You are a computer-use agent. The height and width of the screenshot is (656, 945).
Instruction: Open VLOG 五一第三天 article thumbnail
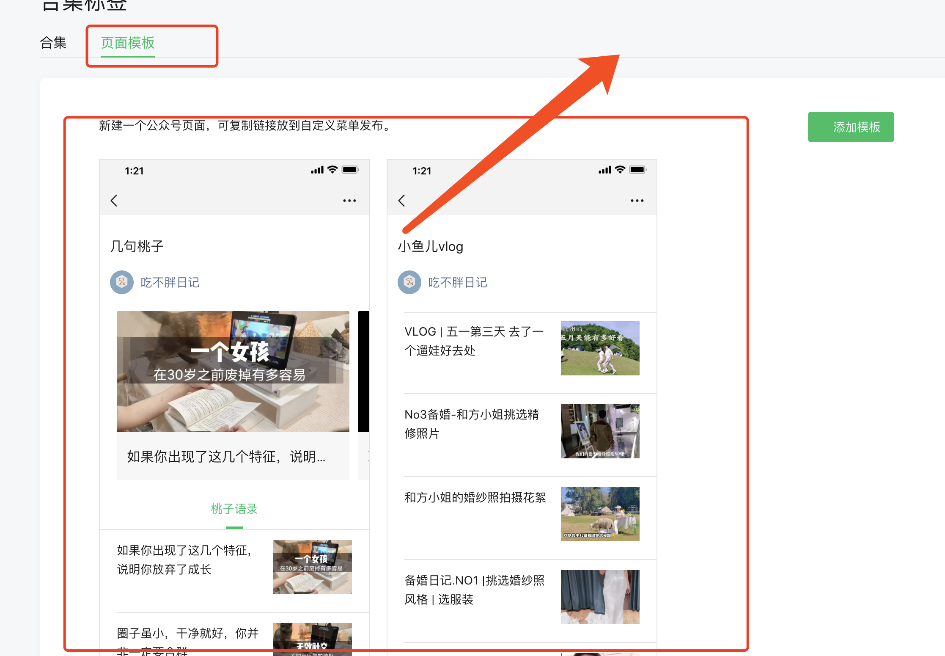pyautogui.click(x=600, y=348)
